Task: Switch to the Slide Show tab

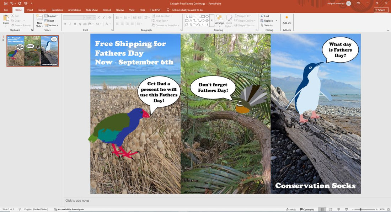Action: 92,10
